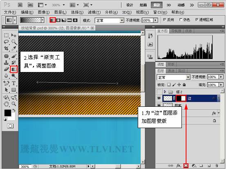Show more workspaces with double chevron
Image resolution: width=226 pixels, height=169 pixels.
point(192,5)
